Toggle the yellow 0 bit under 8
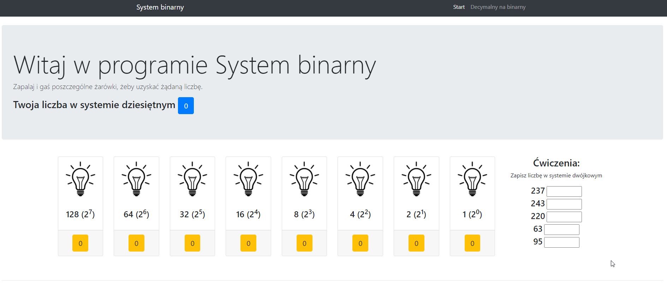667x295 pixels. 304,243
